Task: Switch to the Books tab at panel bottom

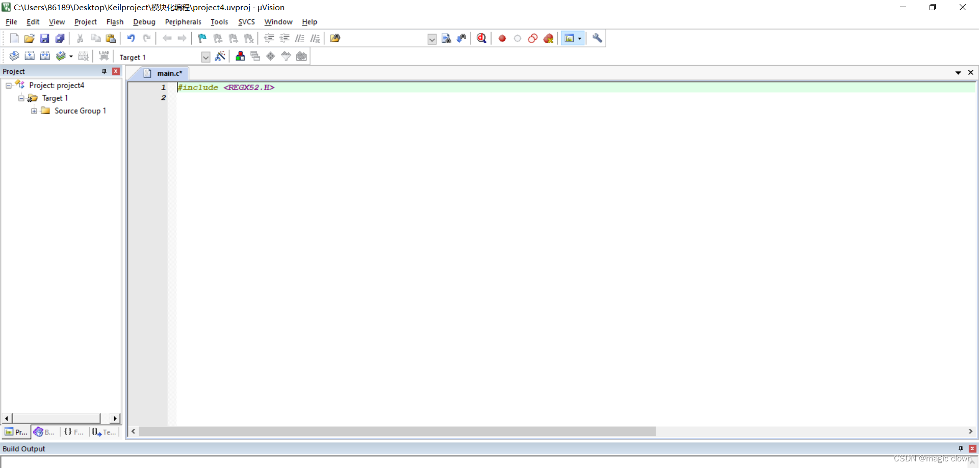Action: point(44,432)
